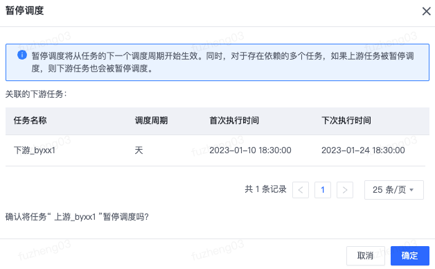Select the task name cell 下游_byxx1
The width and height of the screenshot is (435, 269).
[35, 150]
